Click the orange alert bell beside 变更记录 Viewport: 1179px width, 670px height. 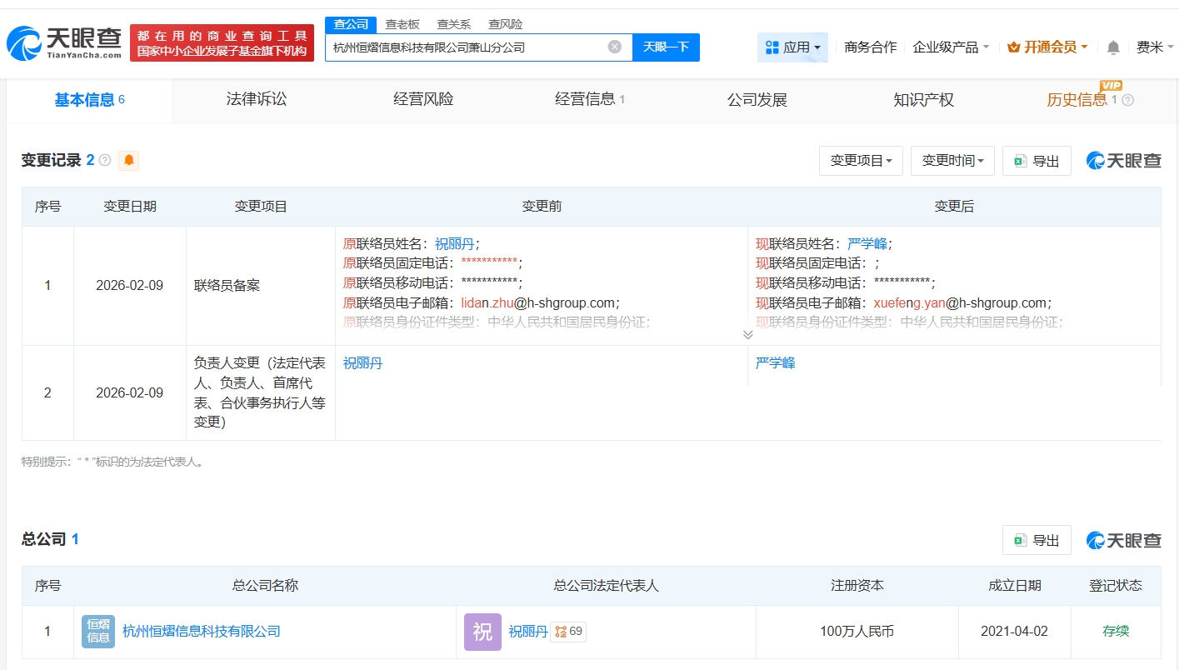click(128, 160)
